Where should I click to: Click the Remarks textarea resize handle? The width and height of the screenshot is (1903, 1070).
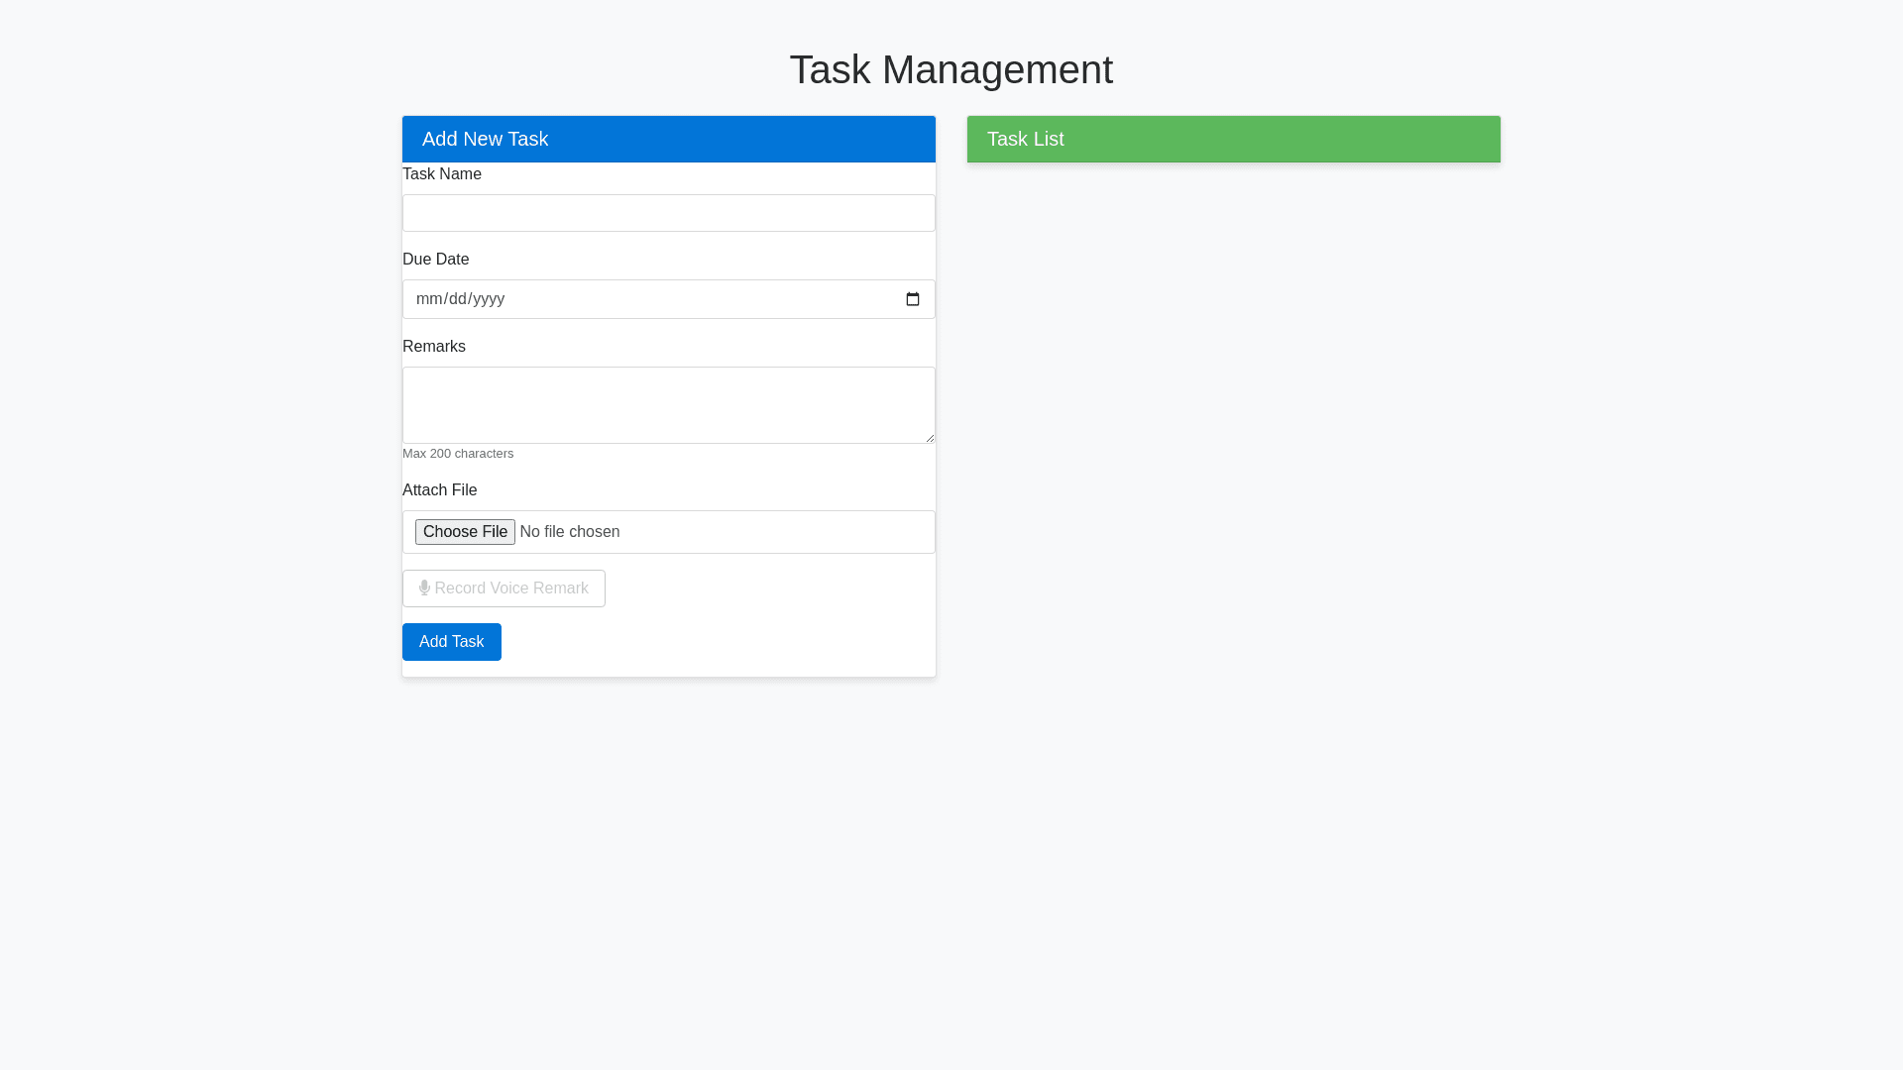coord(929,437)
